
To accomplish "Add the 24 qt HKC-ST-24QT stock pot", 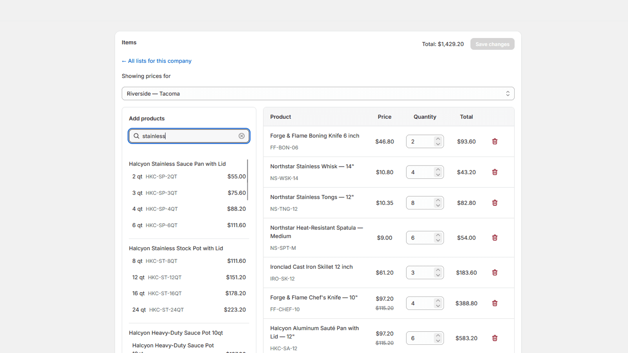I will tap(189, 310).
